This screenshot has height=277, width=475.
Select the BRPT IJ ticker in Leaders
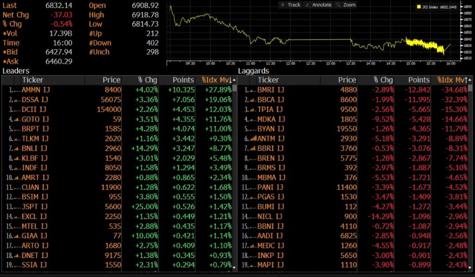(35, 129)
